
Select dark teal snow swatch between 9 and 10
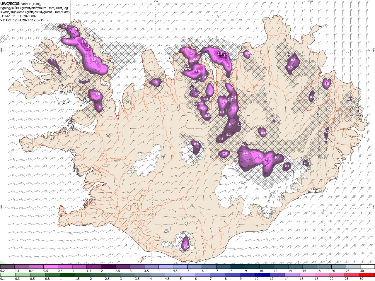(252, 267)
